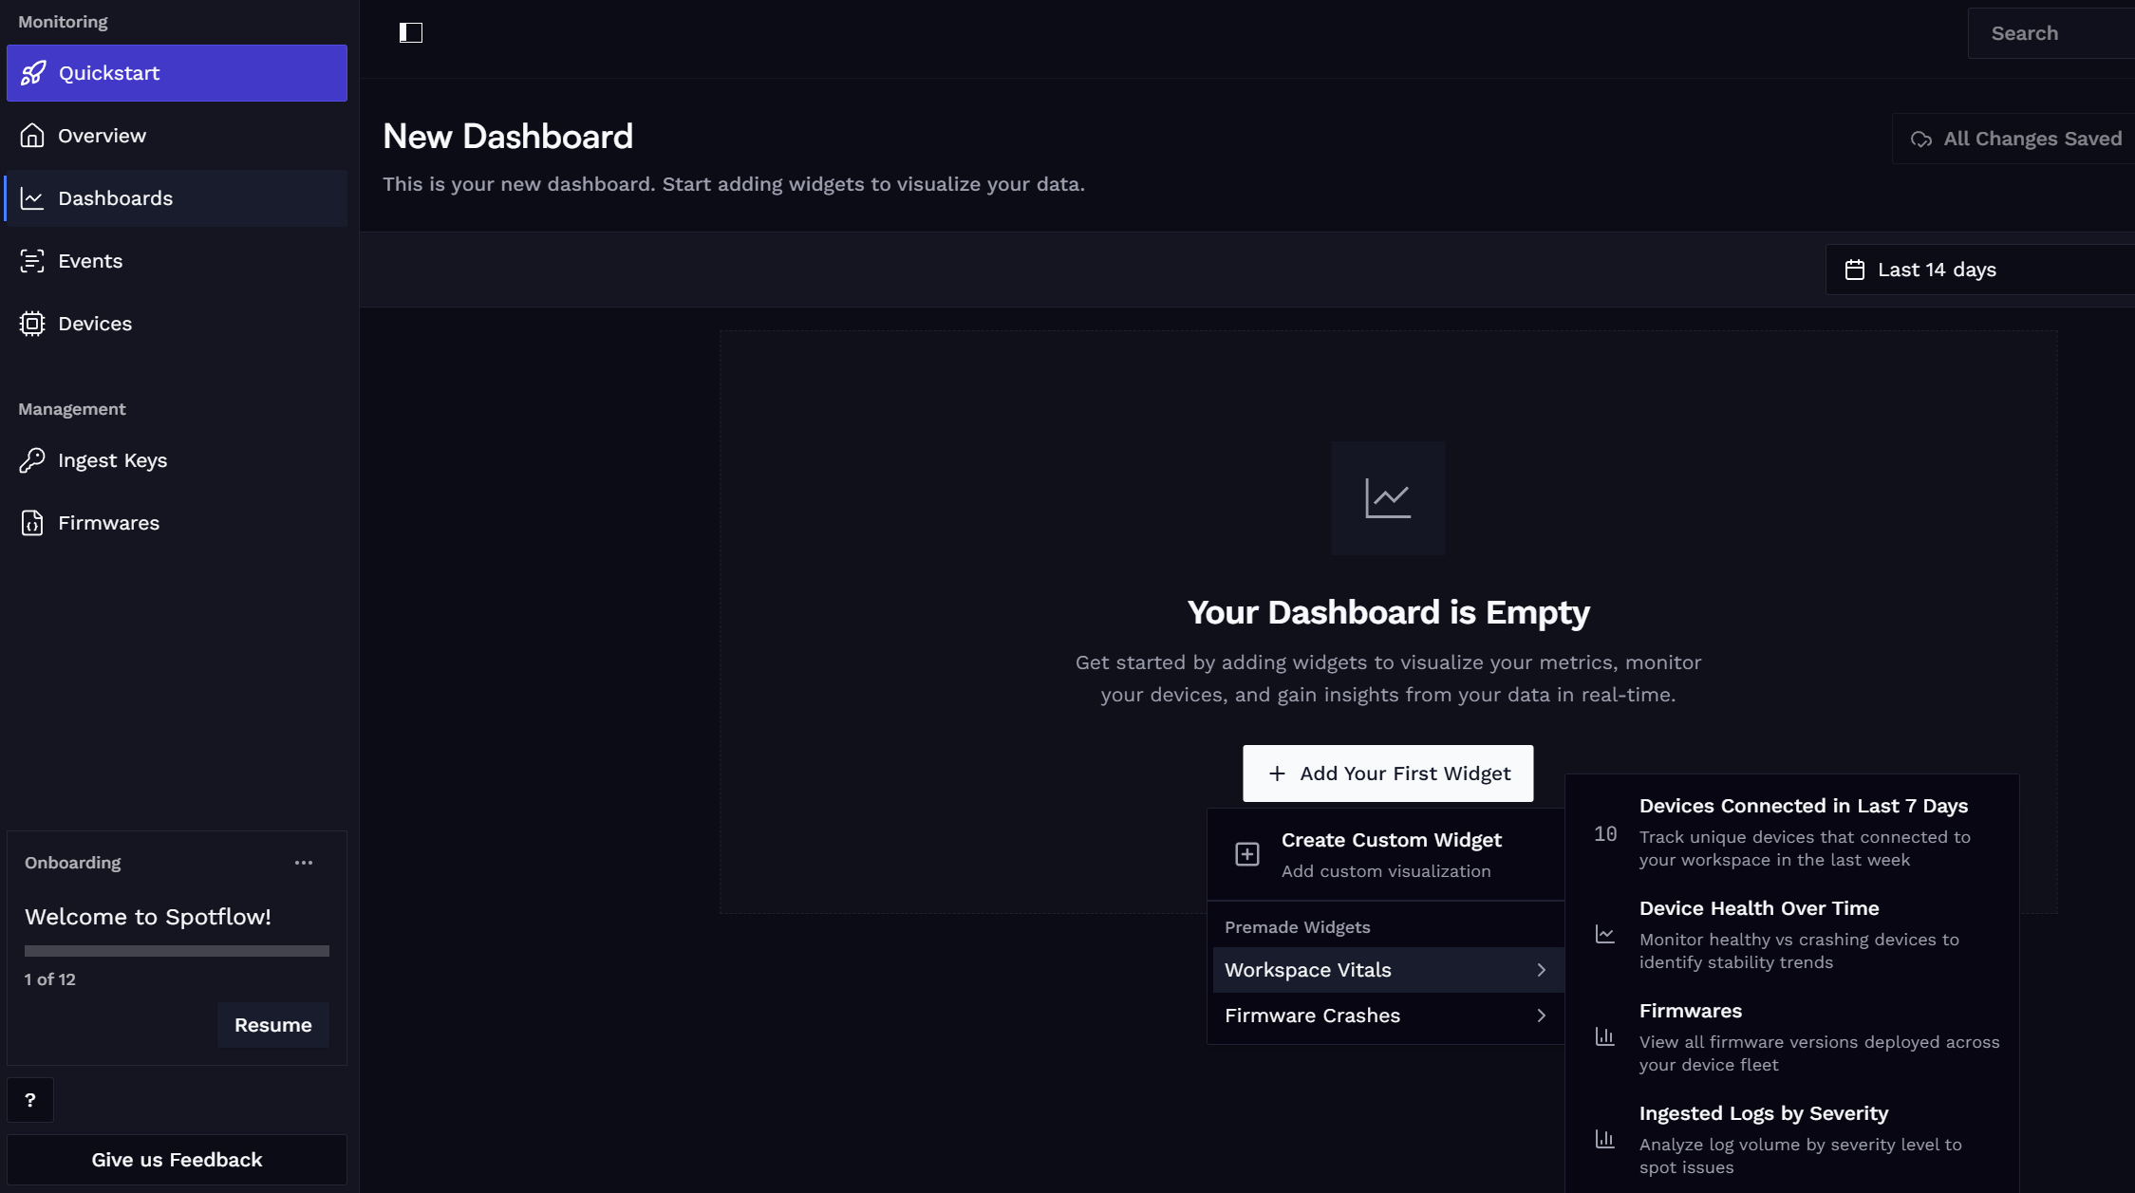Click the Add Your First Widget button
The height and width of the screenshot is (1193, 2135).
click(x=1387, y=773)
